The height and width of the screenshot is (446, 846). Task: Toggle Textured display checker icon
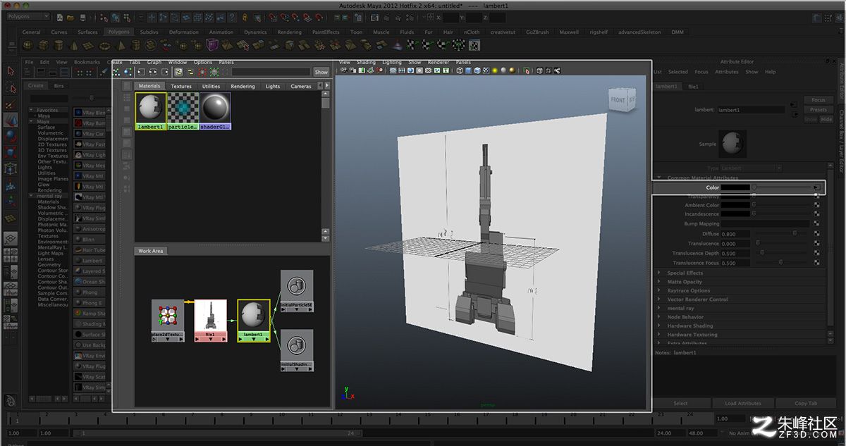[486, 70]
